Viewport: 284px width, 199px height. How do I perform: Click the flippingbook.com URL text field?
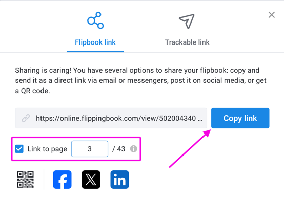coord(111,118)
